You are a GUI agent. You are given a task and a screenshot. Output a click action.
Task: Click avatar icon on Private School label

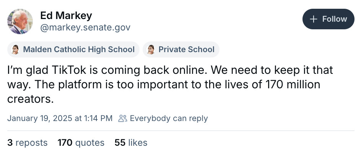(x=151, y=49)
